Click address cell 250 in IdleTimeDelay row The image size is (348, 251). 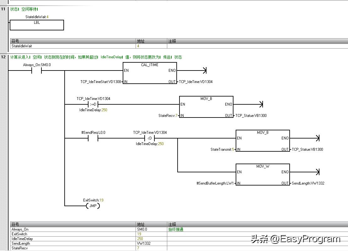(x=151, y=239)
